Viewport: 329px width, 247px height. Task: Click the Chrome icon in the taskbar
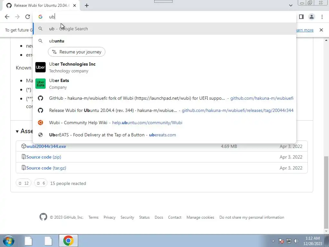pyautogui.click(x=68, y=241)
